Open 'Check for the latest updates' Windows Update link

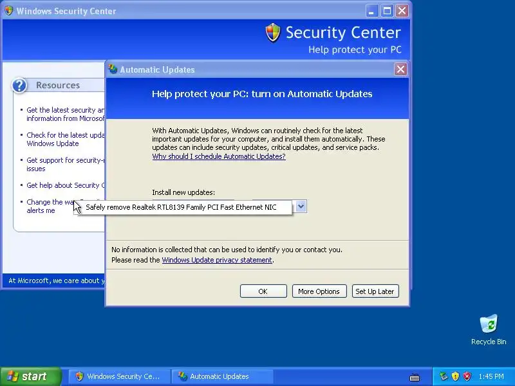tap(65, 139)
